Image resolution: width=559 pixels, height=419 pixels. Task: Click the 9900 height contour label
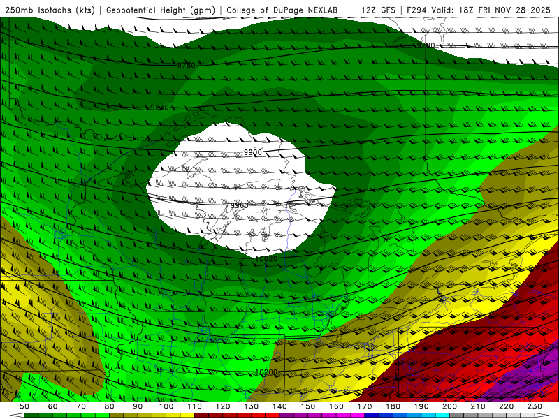253,152
